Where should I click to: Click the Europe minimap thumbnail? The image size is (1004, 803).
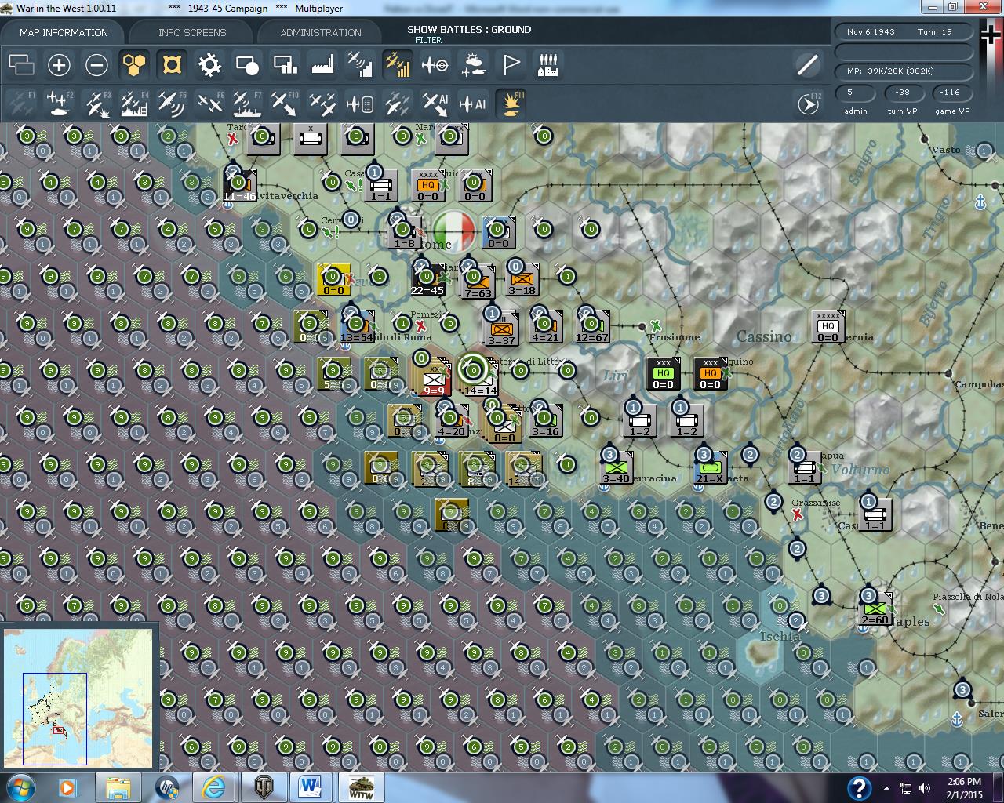(x=78, y=696)
